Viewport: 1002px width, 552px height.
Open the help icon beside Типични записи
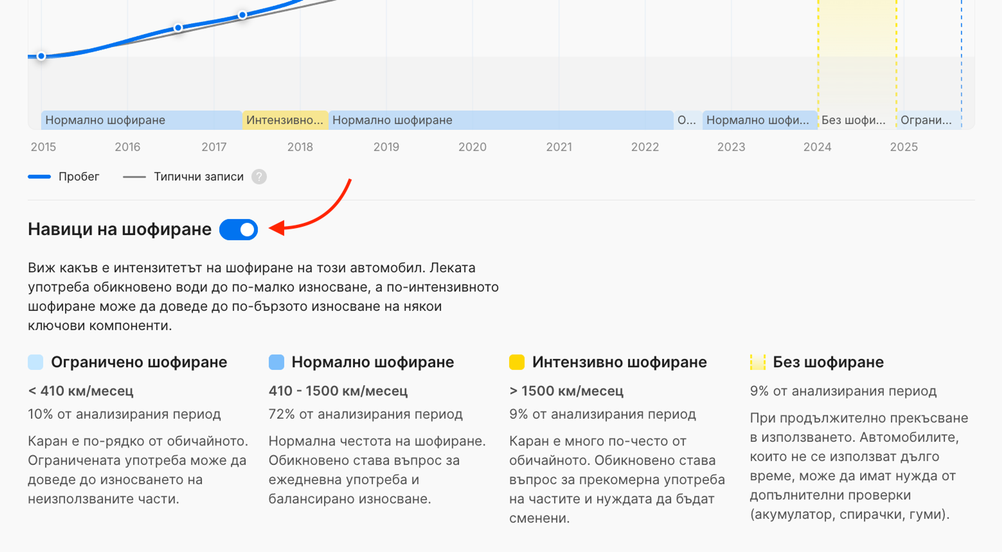259,177
